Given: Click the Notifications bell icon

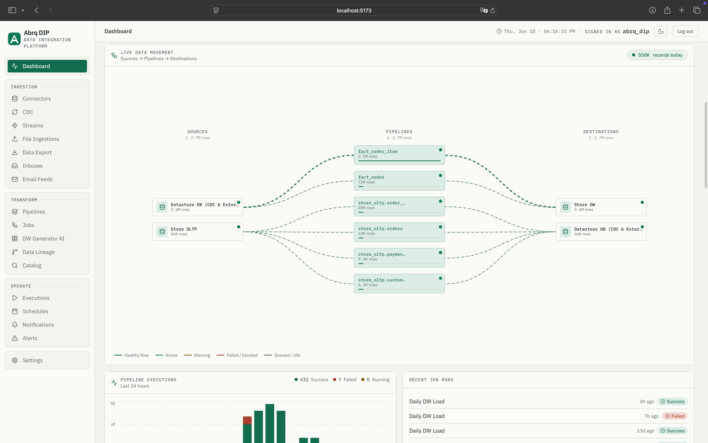Looking at the screenshot, I should pyautogui.click(x=15, y=325).
